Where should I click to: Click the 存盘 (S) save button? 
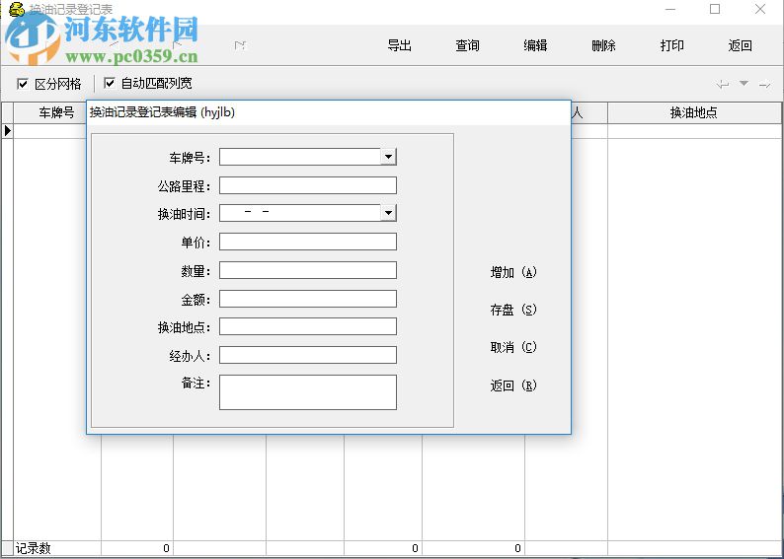point(513,310)
